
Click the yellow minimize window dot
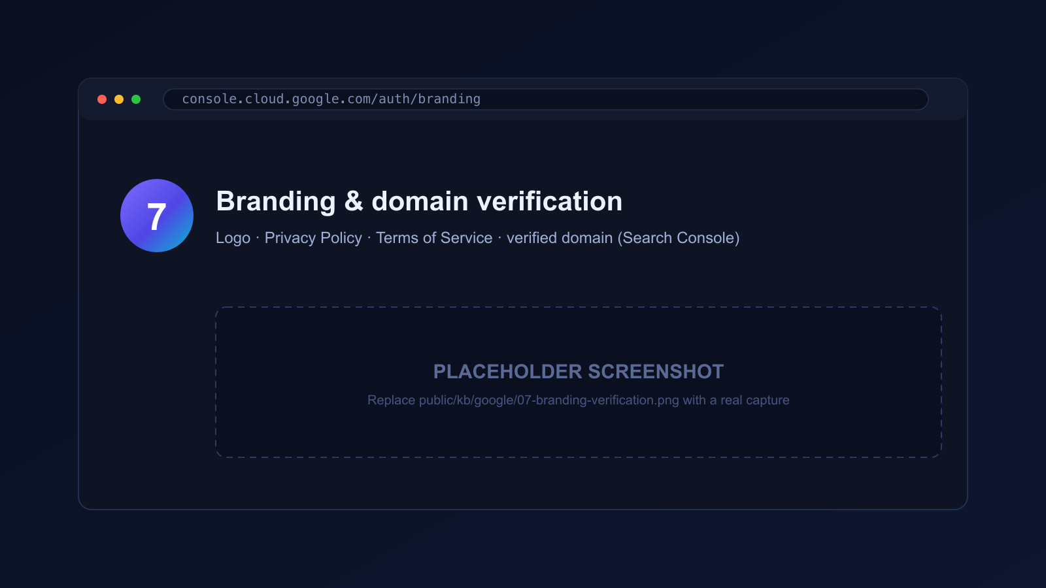coord(119,99)
